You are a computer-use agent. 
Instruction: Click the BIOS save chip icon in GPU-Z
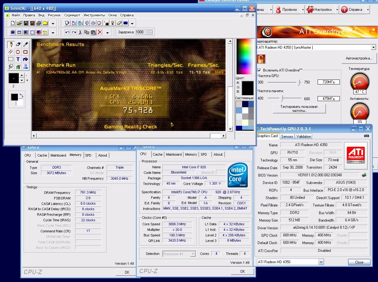(x=364, y=175)
